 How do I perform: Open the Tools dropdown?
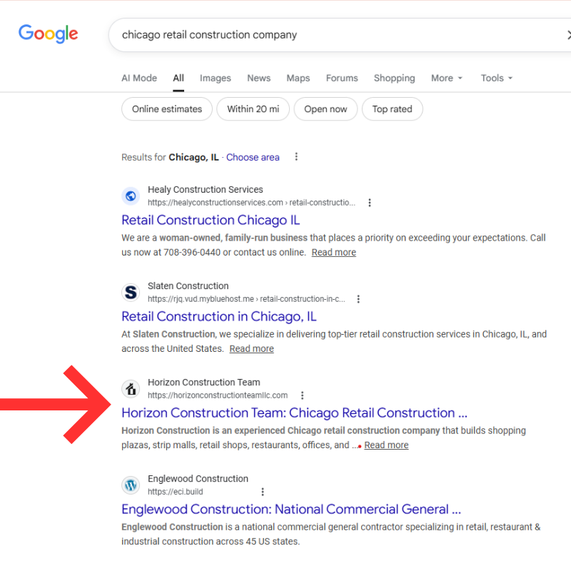(x=496, y=79)
